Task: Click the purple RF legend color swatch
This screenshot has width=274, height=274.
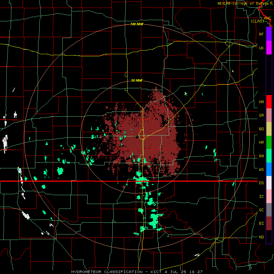Action: point(269,34)
